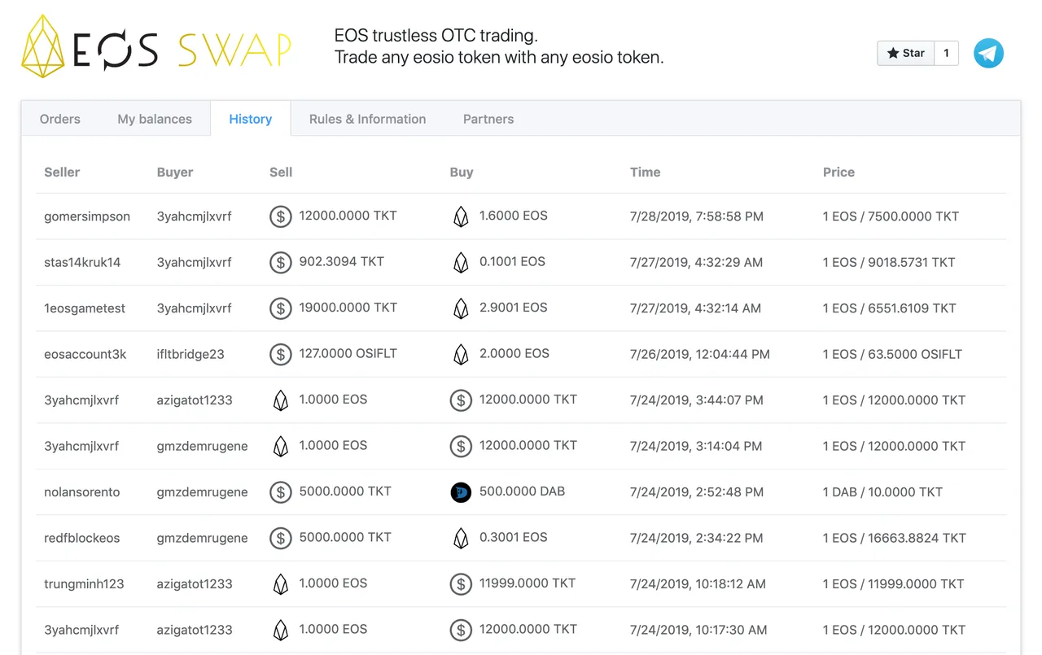
Task: Click the TKT icon in gomersimpson row
Action: click(x=281, y=216)
